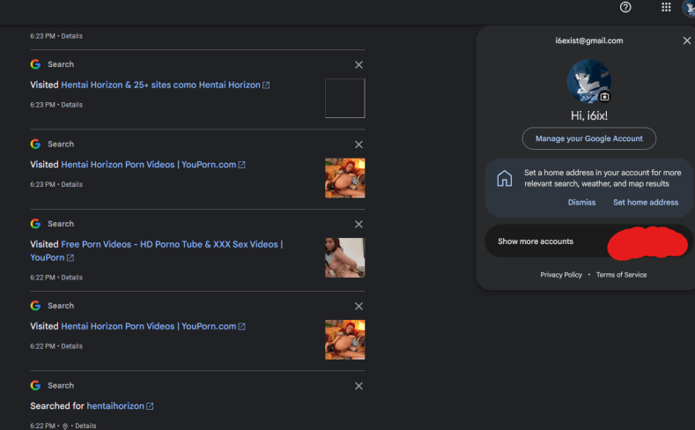This screenshot has height=430, width=695.
Task: Dismiss the home address suggestion
Action: pyautogui.click(x=581, y=203)
